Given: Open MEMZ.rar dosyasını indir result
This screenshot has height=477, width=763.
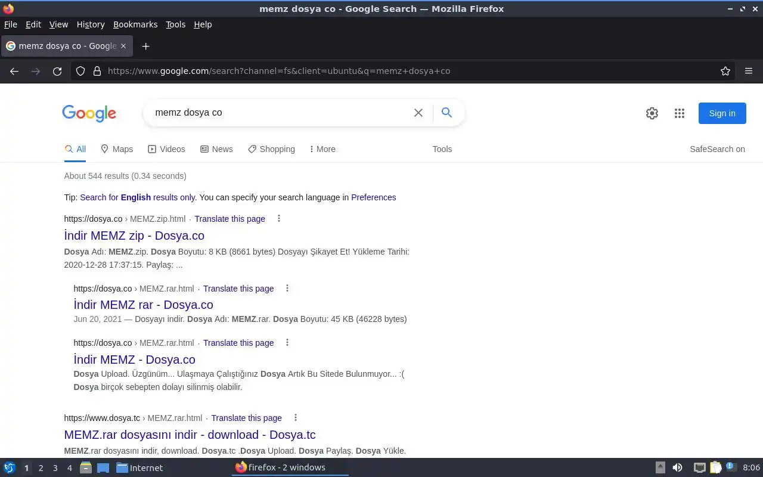Looking at the screenshot, I should [x=190, y=435].
